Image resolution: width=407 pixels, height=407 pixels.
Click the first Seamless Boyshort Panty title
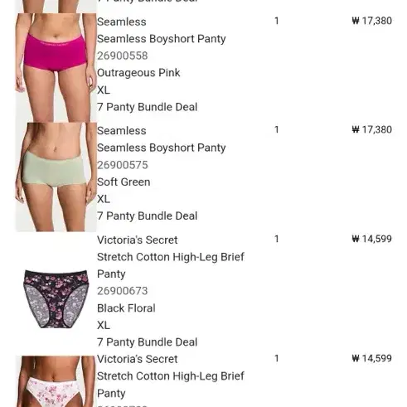(162, 39)
